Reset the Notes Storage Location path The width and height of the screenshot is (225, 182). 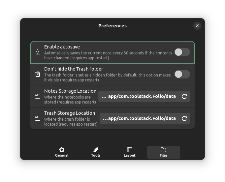184,96
